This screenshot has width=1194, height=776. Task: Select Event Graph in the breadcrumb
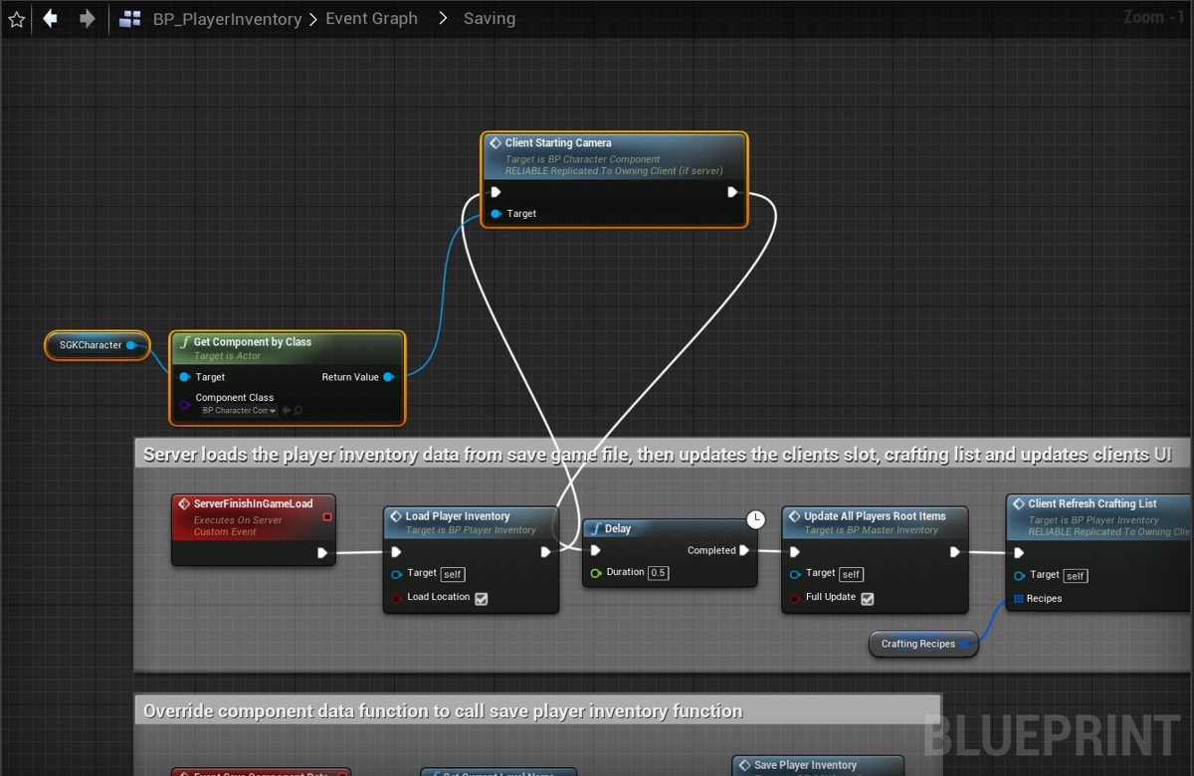(371, 19)
